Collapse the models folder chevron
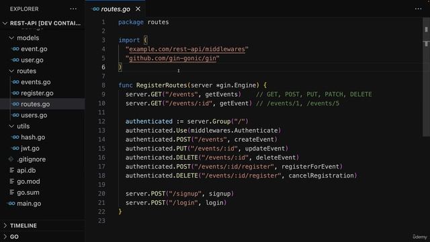This screenshot has width=430, height=242. (11, 38)
